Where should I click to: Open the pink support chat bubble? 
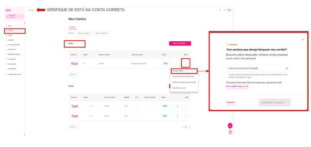coord(230,125)
